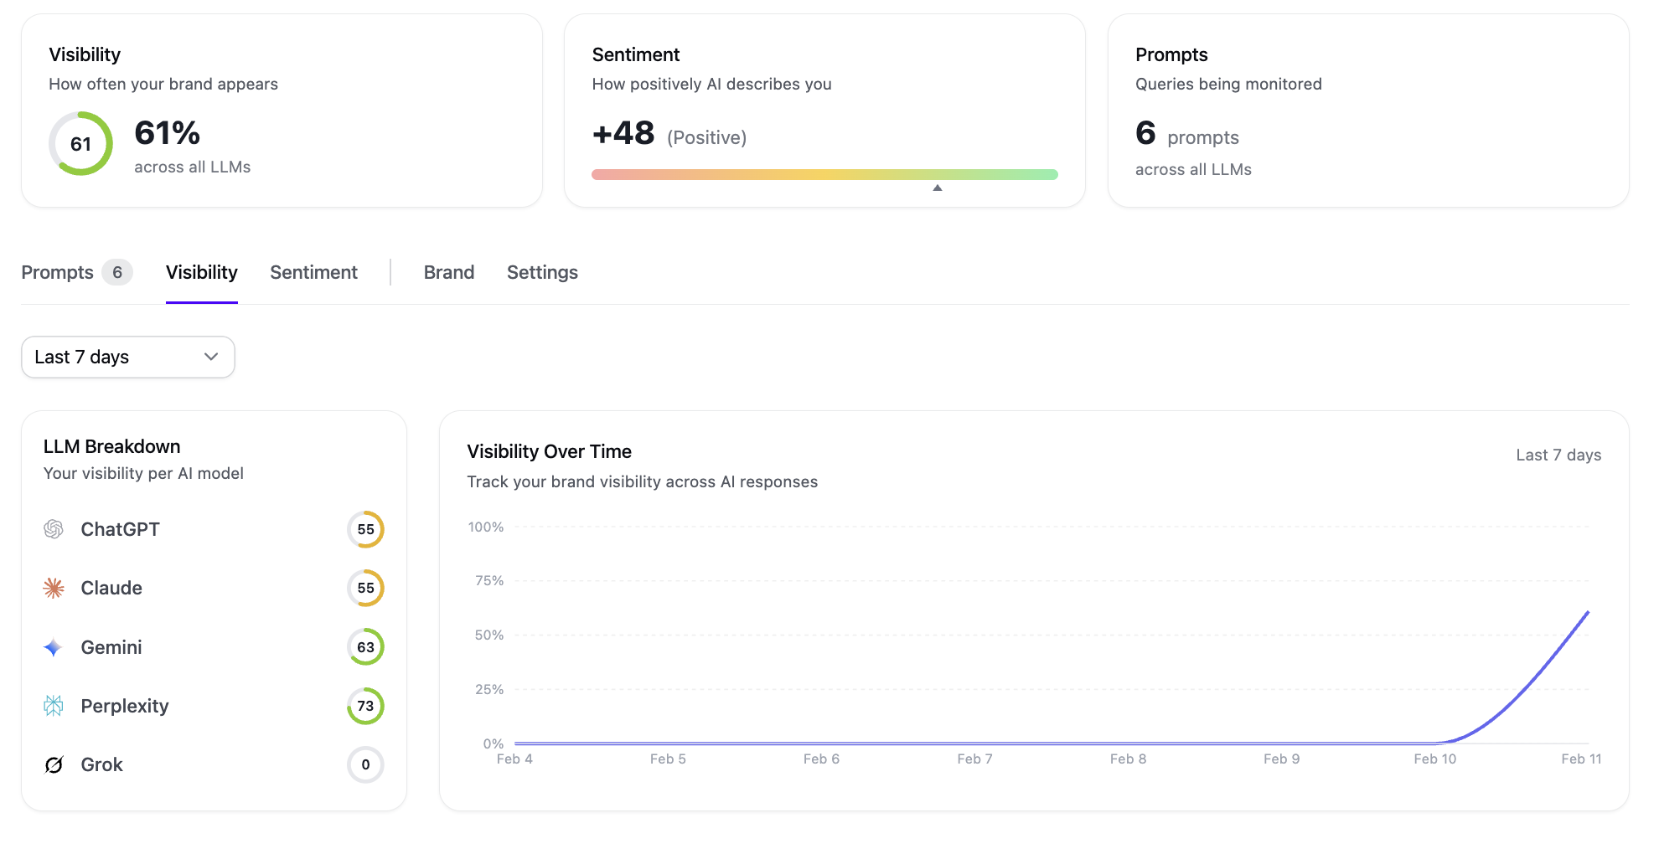1659x854 pixels.
Task: Go to the Settings tab
Action: [542, 272]
